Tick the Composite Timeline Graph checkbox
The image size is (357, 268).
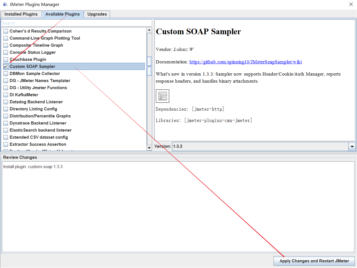(6, 45)
